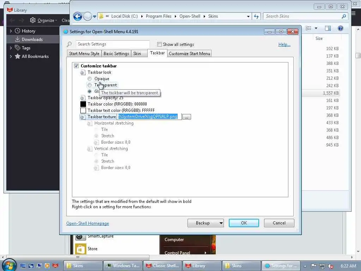Click the Taskbar texture settings icon
The image size is (361, 271).
(82, 117)
